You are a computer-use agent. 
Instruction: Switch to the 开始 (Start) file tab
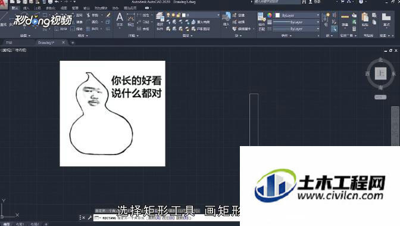pyautogui.click(x=9, y=43)
